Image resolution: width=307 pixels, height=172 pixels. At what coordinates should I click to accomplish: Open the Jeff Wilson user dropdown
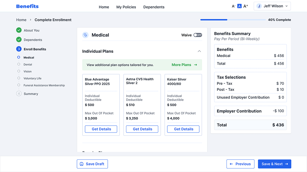pos(272,6)
